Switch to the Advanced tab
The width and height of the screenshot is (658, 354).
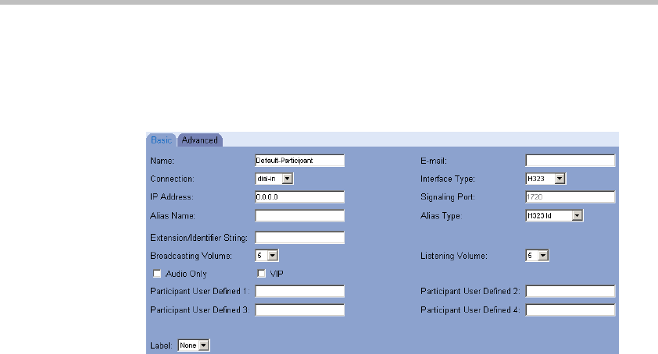200,140
